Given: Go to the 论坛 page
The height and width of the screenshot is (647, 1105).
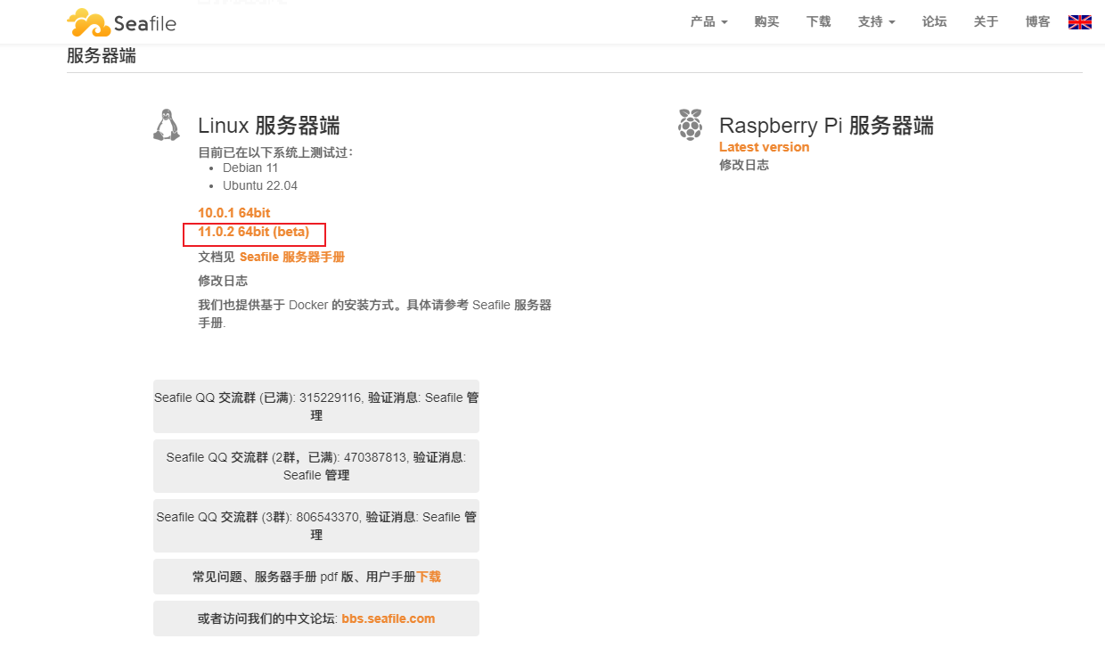Looking at the screenshot, I should (935, 22).
